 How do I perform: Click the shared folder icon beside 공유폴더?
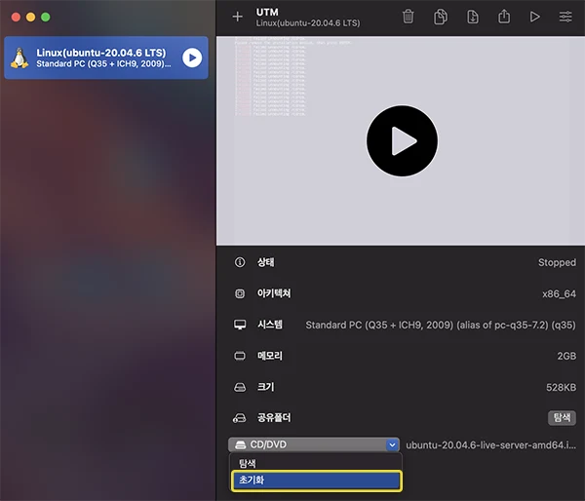(240, 418)
